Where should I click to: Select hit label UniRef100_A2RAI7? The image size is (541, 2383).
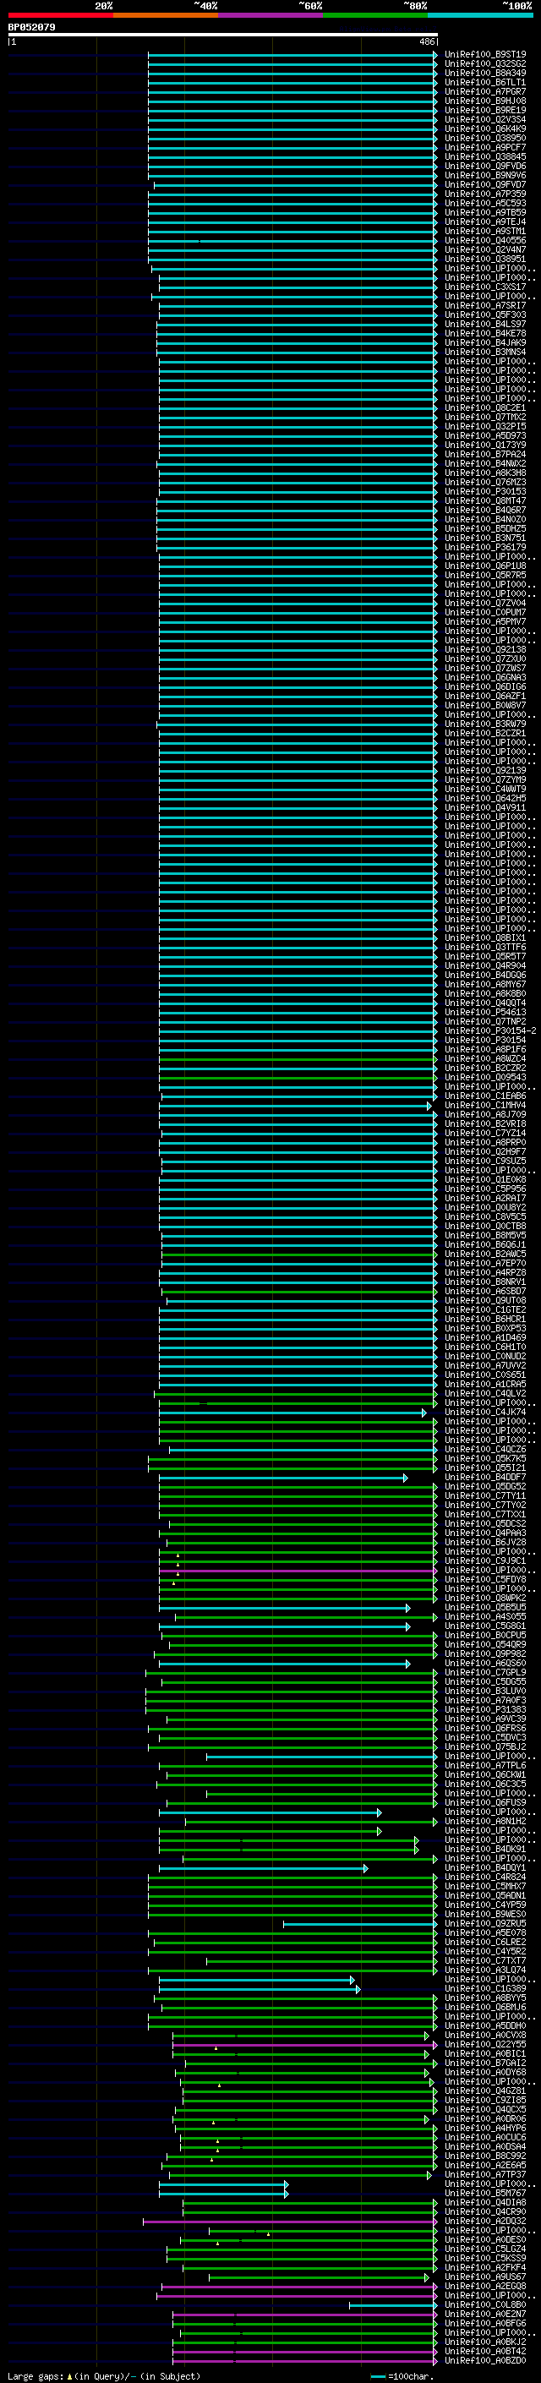click(x=485, y=1198)
